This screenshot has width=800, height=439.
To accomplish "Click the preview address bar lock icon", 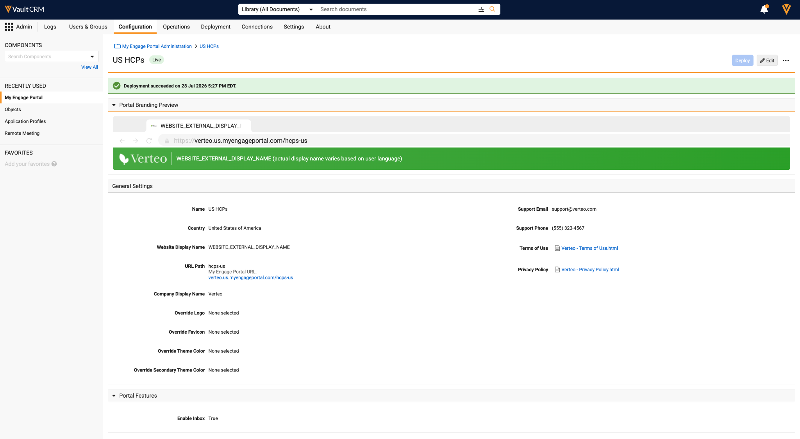I will pyautogui.click(x=167, y=141).
